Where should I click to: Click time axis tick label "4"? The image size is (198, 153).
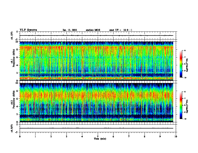(82, 136)
